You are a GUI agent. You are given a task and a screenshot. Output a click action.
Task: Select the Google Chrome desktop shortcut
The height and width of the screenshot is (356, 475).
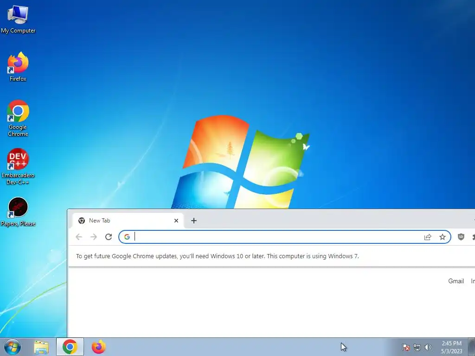click(x=18, y=118)
